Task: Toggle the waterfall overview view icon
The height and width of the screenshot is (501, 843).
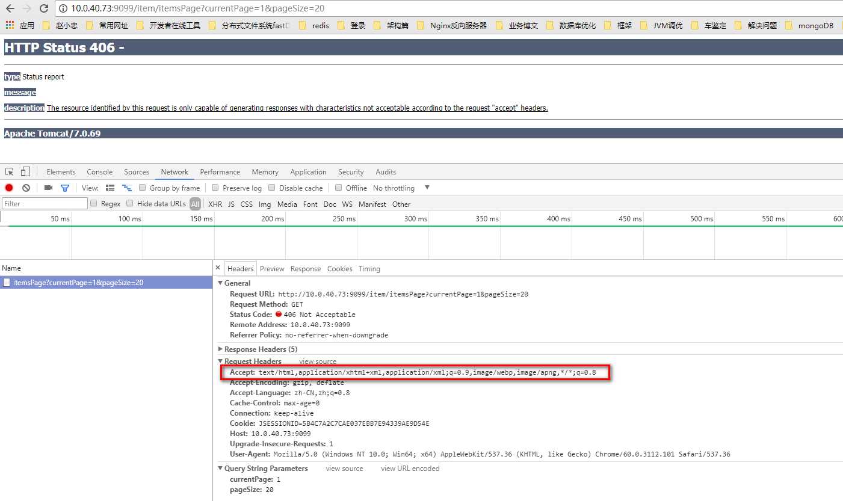Action: coord(127,188)
